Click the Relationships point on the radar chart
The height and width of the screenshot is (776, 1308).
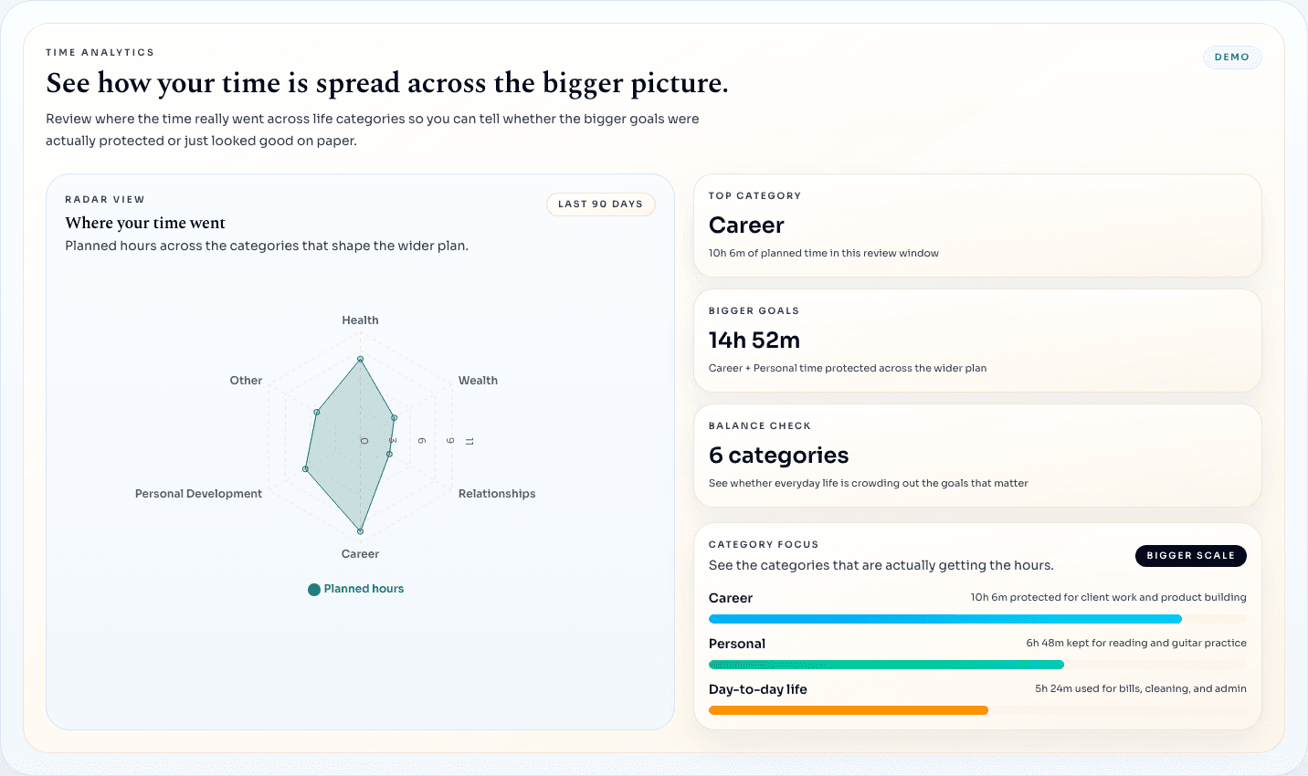(x=389, y=453)
